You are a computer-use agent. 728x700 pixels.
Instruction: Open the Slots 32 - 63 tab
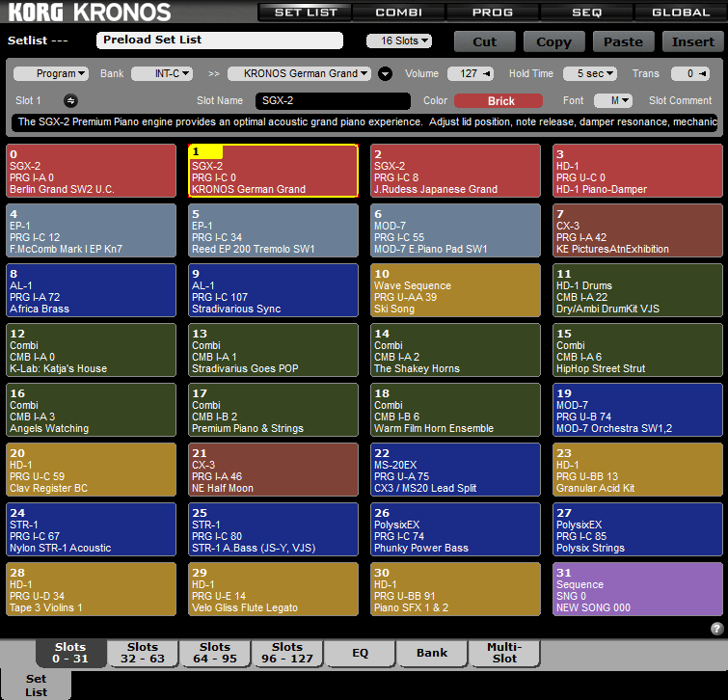tap(143, 653)
